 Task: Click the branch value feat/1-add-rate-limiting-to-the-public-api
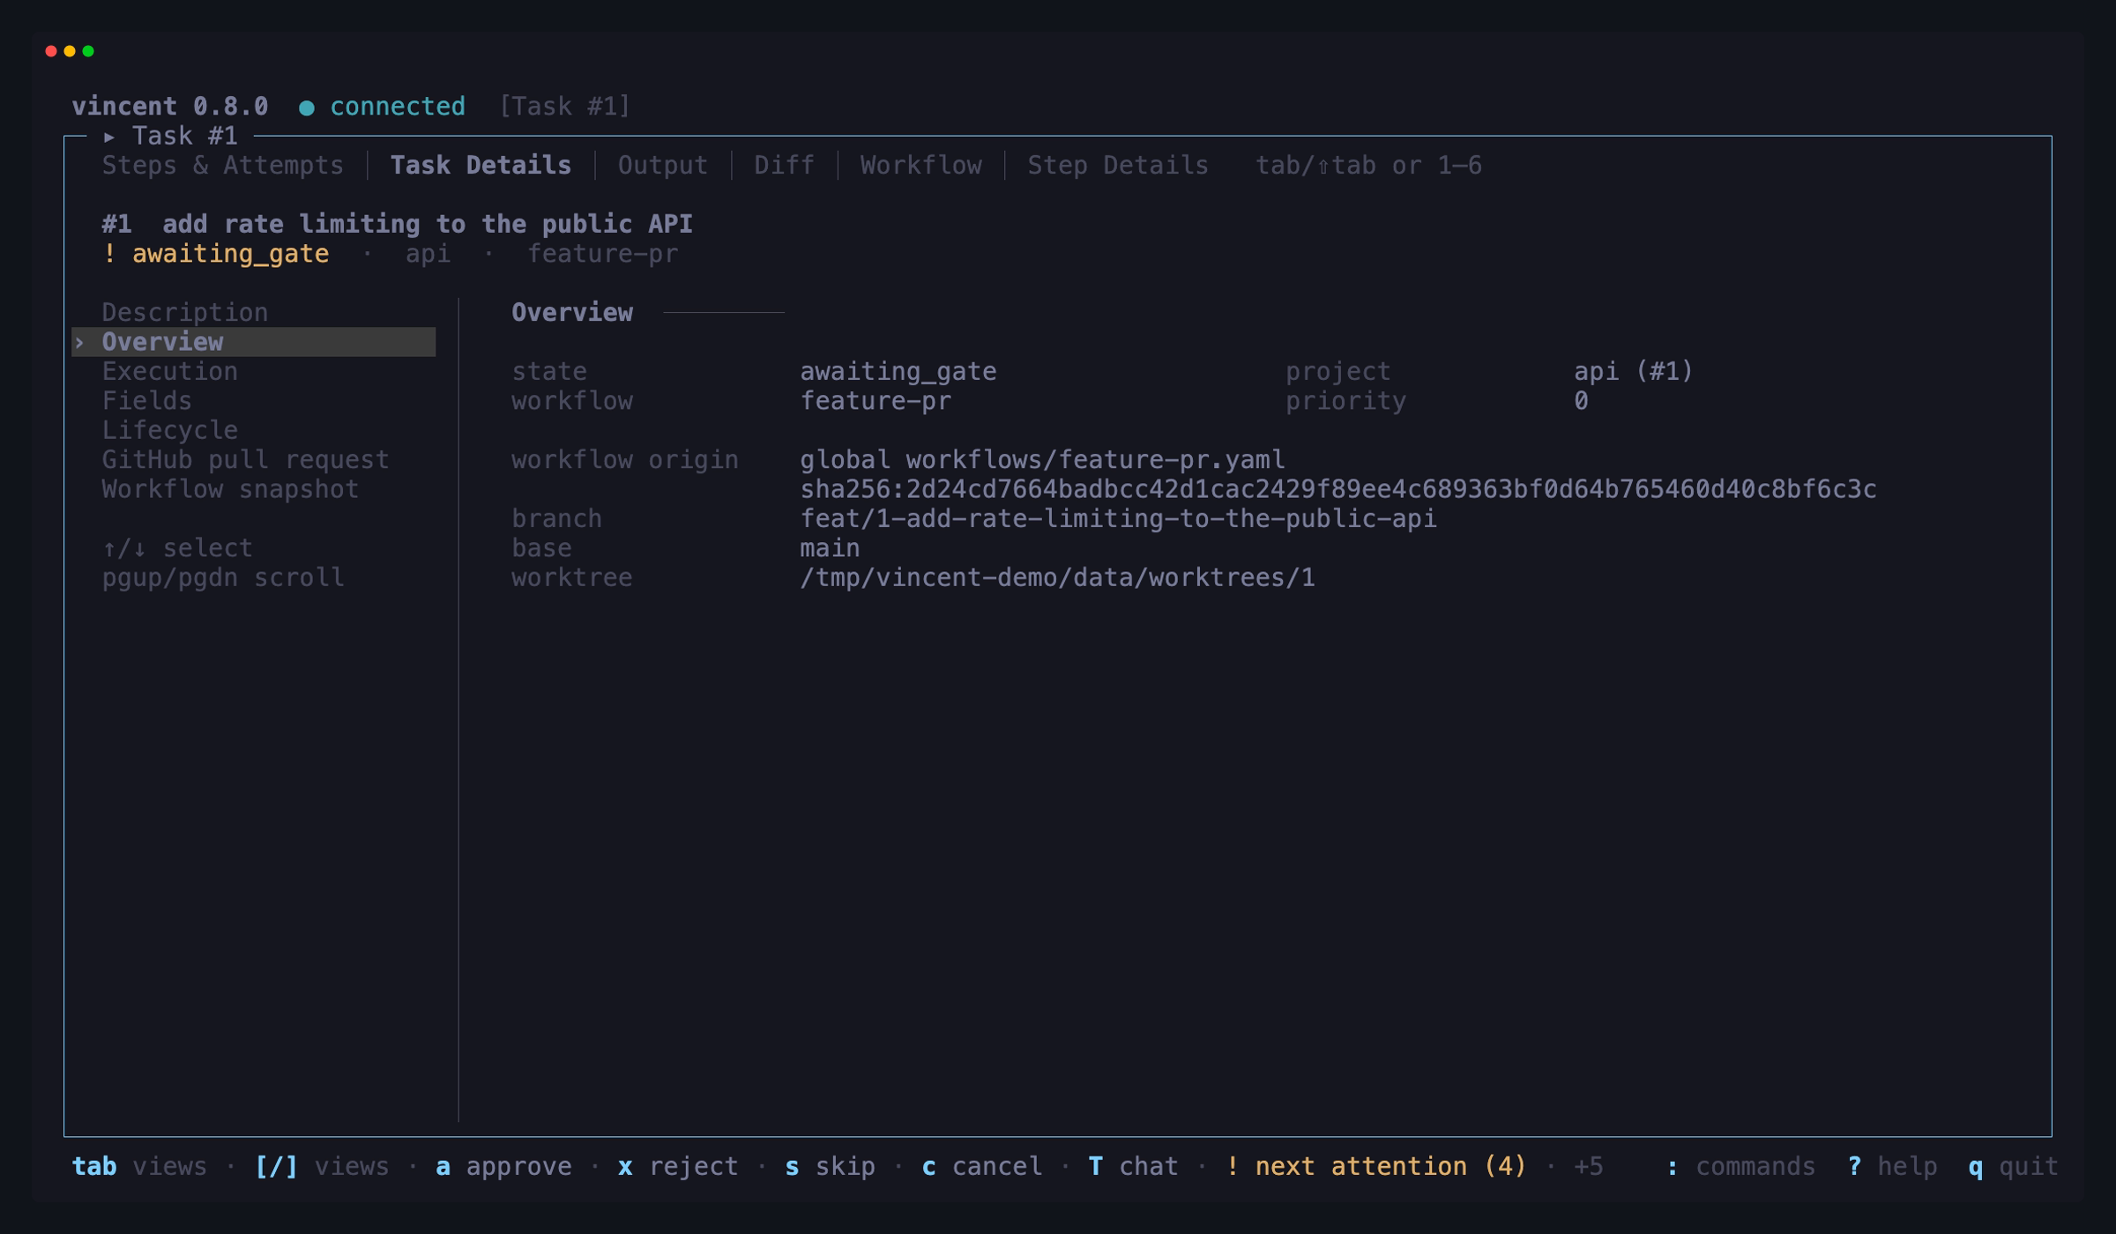point(1118,518)
